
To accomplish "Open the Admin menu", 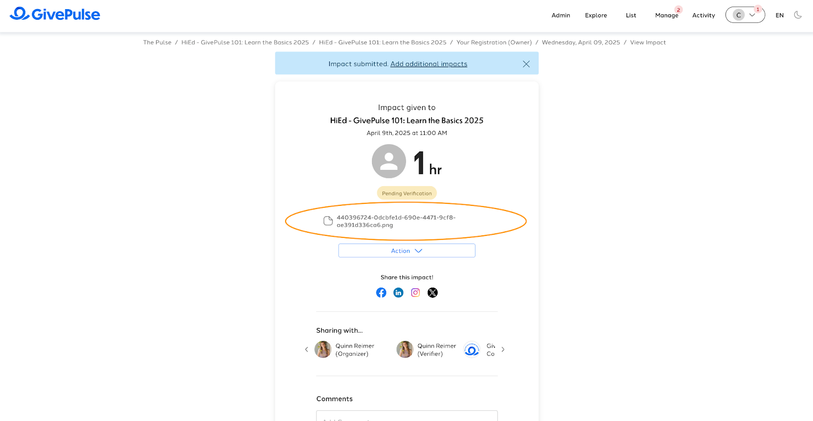I will (x=560, y=15).
